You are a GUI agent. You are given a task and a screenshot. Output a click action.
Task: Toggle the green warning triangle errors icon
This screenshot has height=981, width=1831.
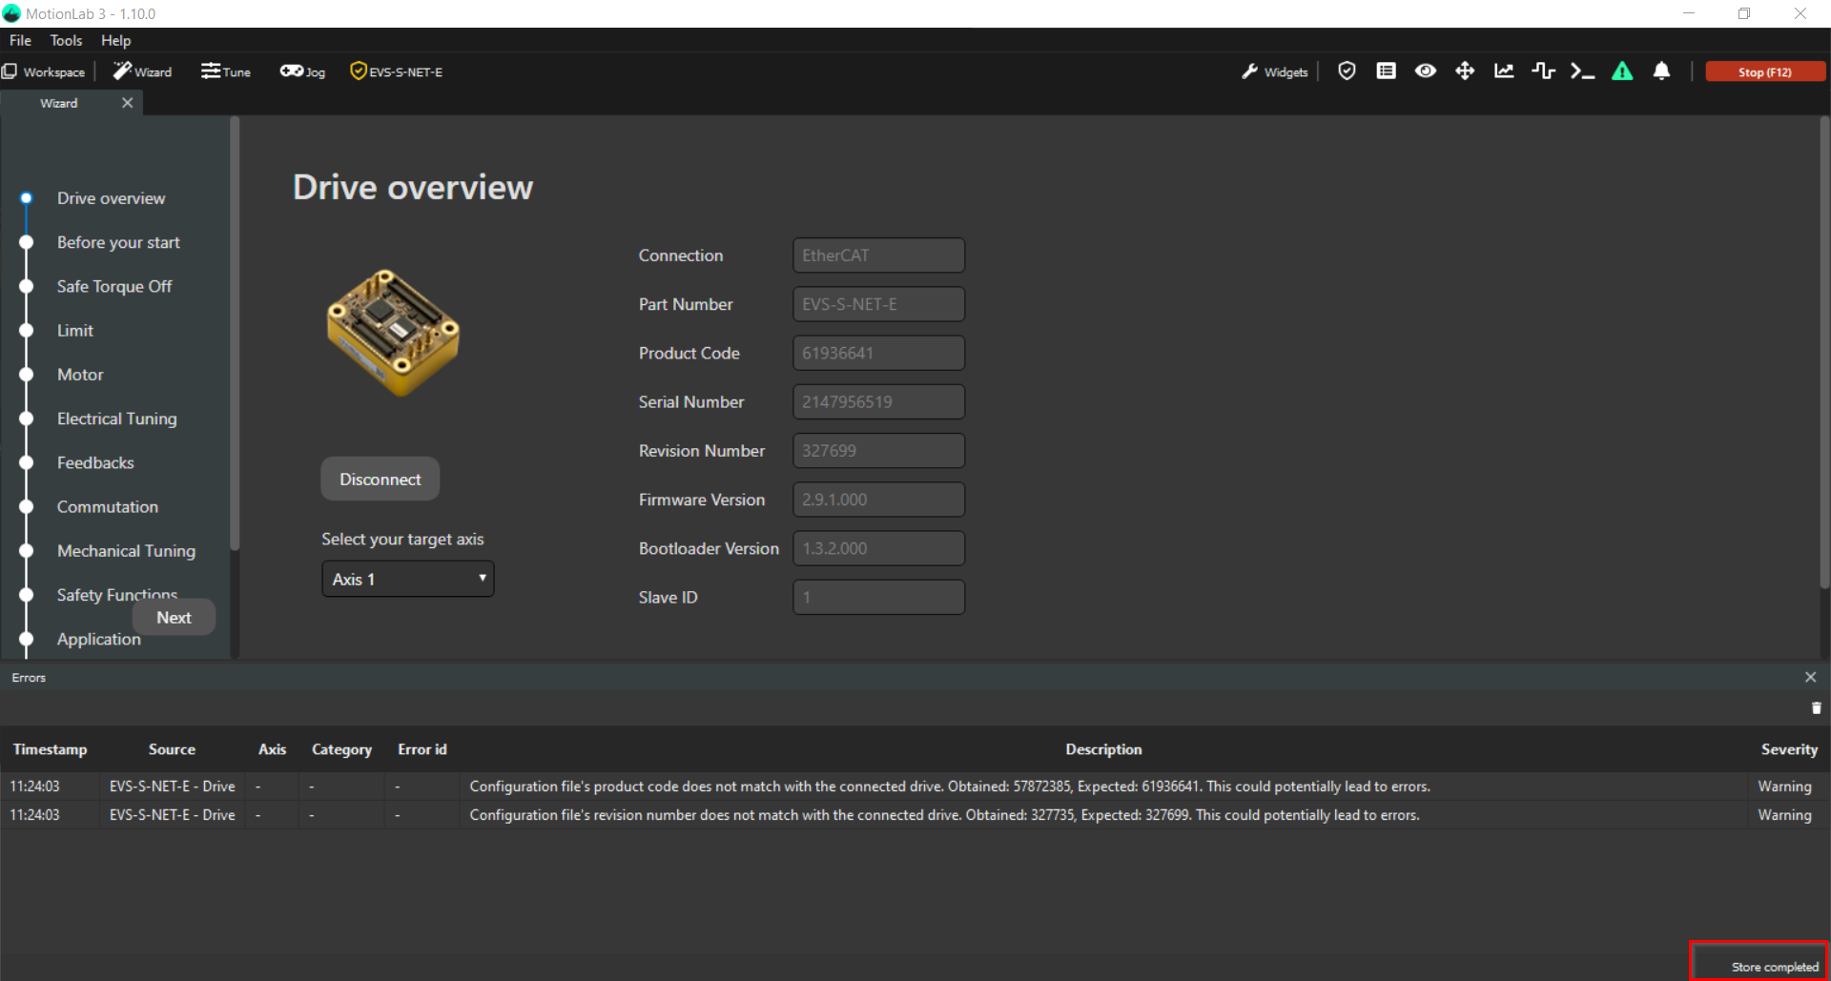click(1622, 72)
